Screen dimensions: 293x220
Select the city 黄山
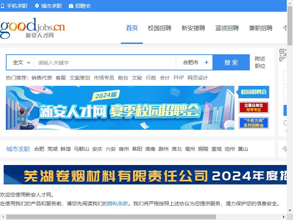243,149
